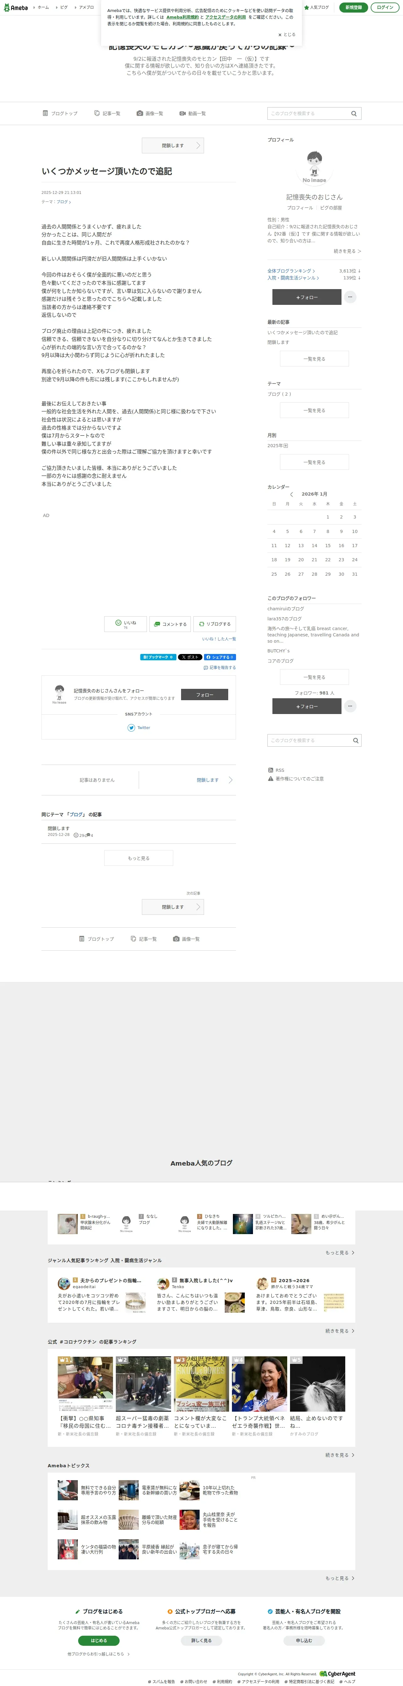Click 一覧を見る under 最新の記事
This screenshot has height=1686, width=403.
coord(314,359)
